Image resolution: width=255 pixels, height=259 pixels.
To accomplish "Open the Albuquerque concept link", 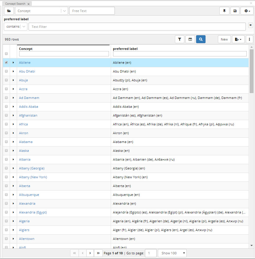I will 29,195.
